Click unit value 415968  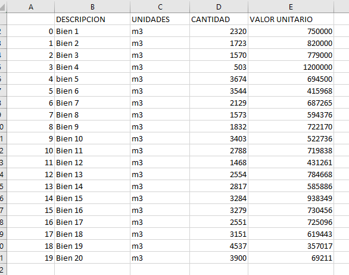point(291,91)
